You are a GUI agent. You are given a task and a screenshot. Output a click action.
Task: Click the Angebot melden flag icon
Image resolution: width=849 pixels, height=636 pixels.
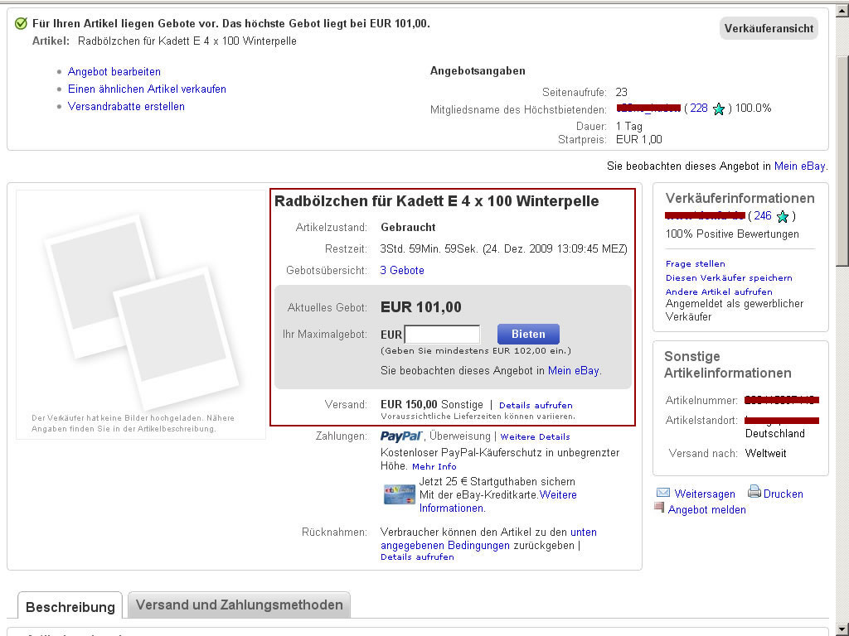(x=659, y=508)
